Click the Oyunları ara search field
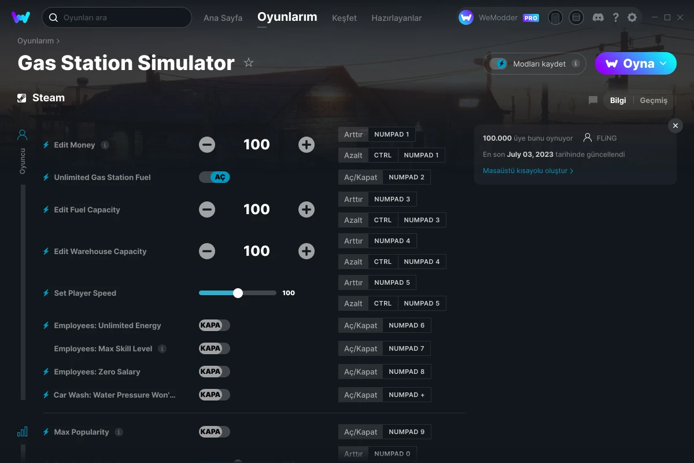The width and height of the screenshot is (694, 463). click(117, 17)
